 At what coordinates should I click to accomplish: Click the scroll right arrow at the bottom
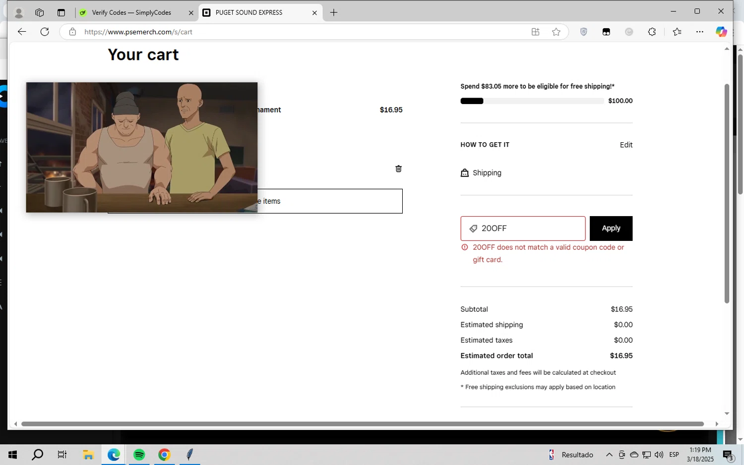click(x=717, y=424)
